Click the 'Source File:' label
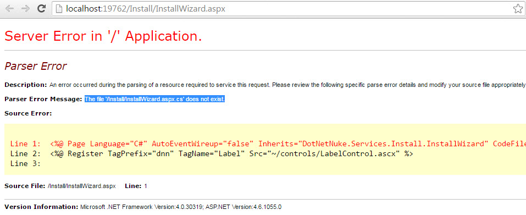Viewport: 526px width, 215px height. (25, 186)
